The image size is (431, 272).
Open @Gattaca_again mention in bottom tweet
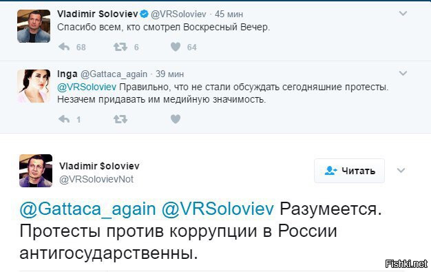click(x=87, y=209)
